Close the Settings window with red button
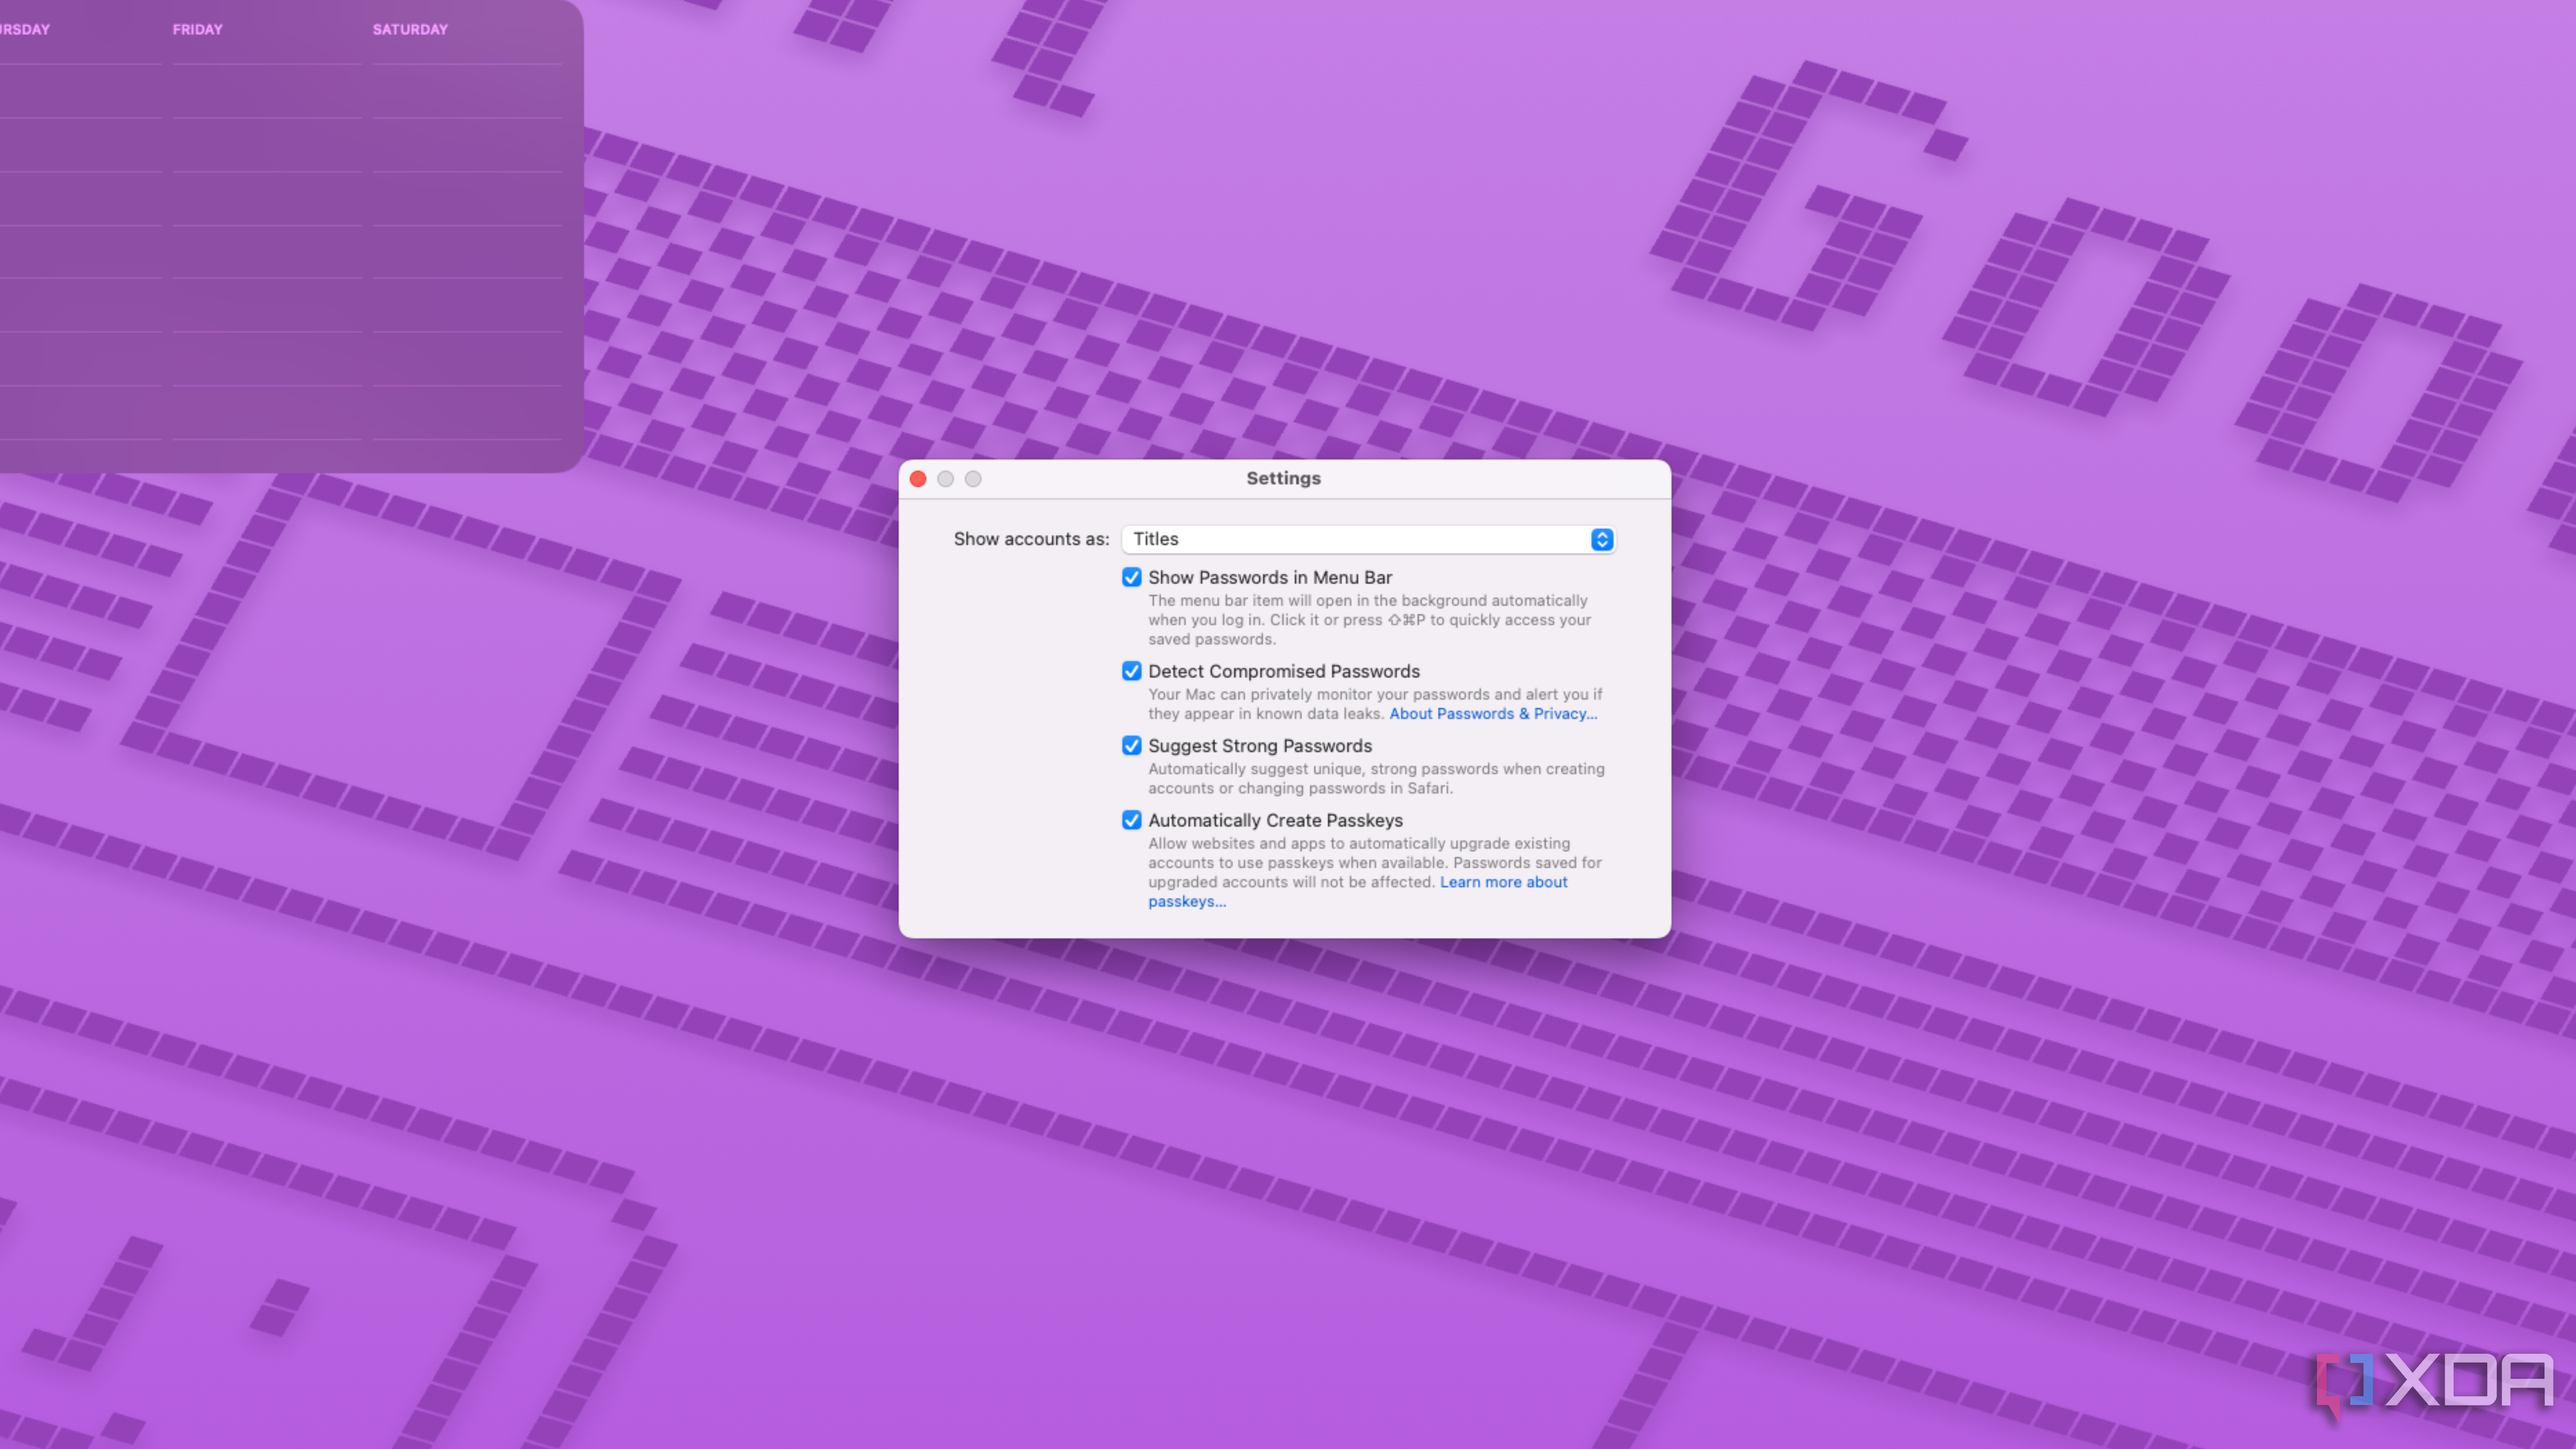The image size is (2576, 1449). tap(917, 479)
